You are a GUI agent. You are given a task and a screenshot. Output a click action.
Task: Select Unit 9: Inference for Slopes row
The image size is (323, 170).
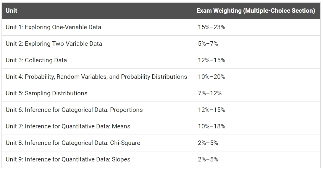(161, 159)
